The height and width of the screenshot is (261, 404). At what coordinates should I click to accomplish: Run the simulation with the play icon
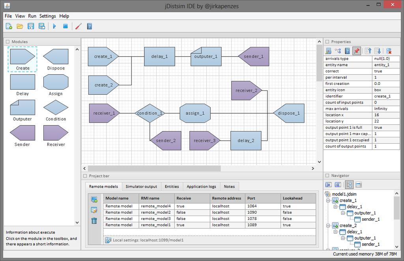pyautogui.click(x=54, y=26)
